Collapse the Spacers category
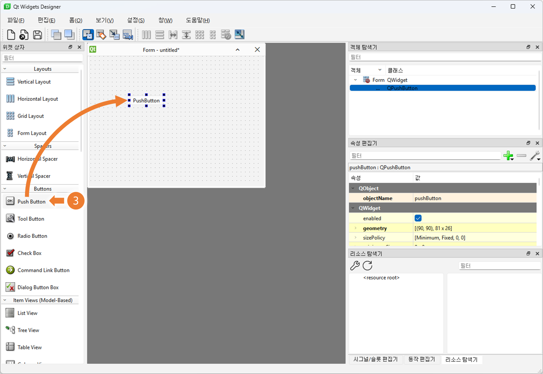This screenshot has width=543, height=374. click(5, 146)
